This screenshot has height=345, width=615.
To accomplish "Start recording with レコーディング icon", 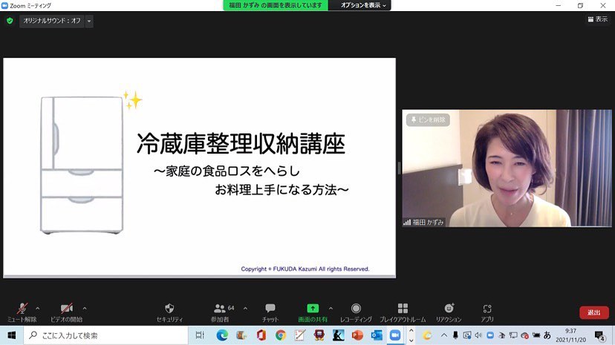I will [x=356, y=309].
